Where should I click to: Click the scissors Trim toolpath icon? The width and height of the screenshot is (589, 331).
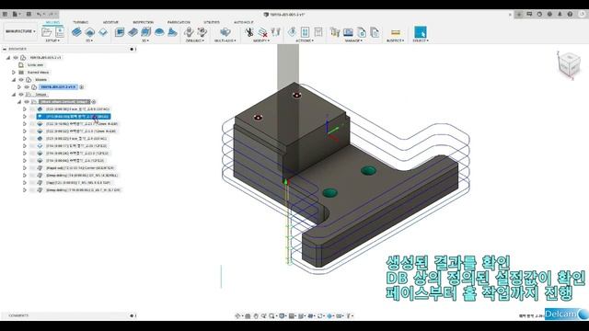tap(249, 32)
